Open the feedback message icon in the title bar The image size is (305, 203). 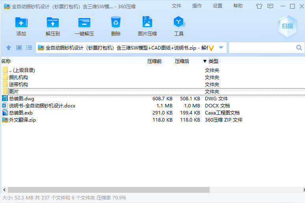[x=270, y=6]
